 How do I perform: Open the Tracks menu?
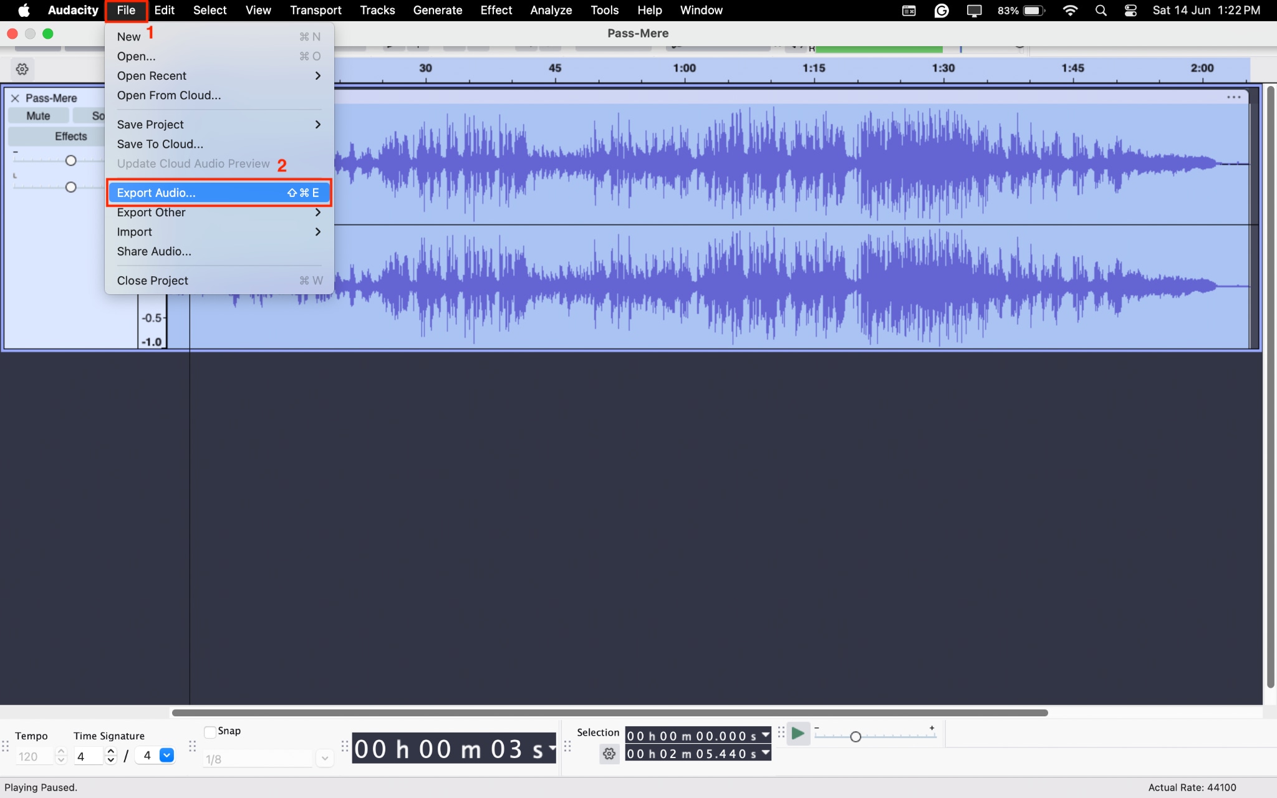point(377,10)
